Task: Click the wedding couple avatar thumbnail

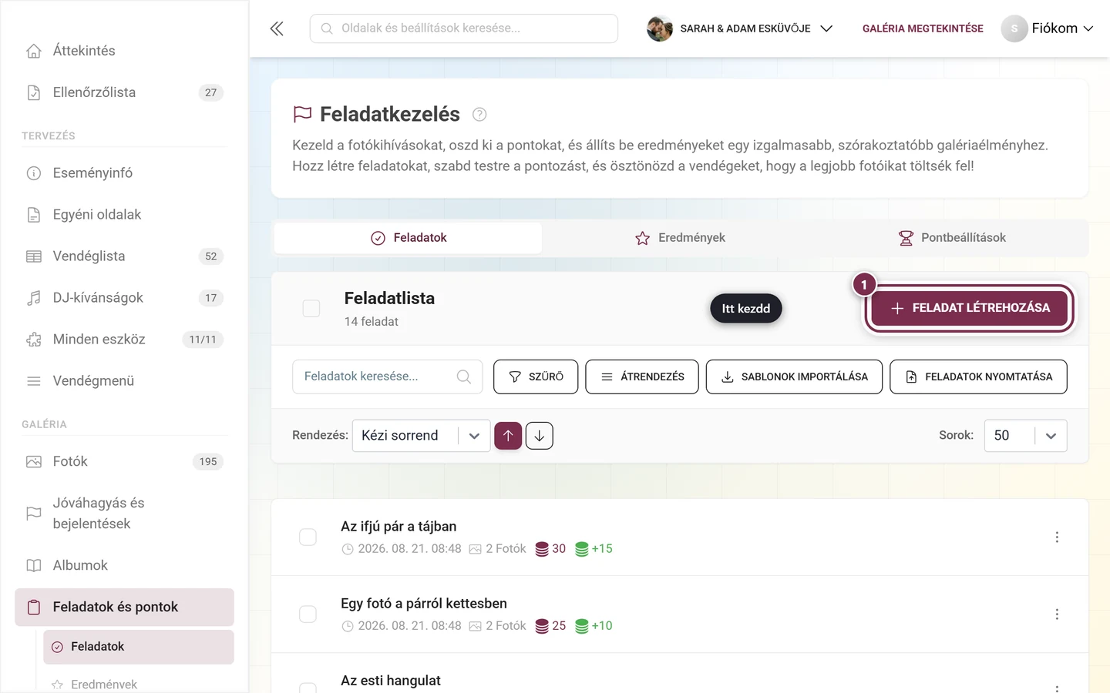Action: pos(660,28)
